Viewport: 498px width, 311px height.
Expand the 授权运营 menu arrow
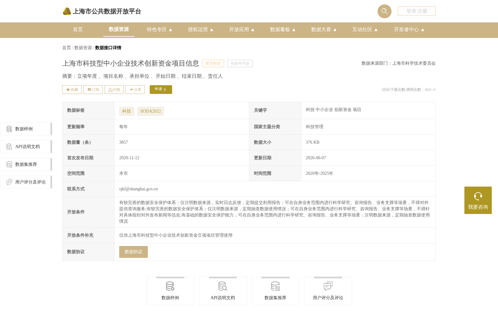(212, 30)
